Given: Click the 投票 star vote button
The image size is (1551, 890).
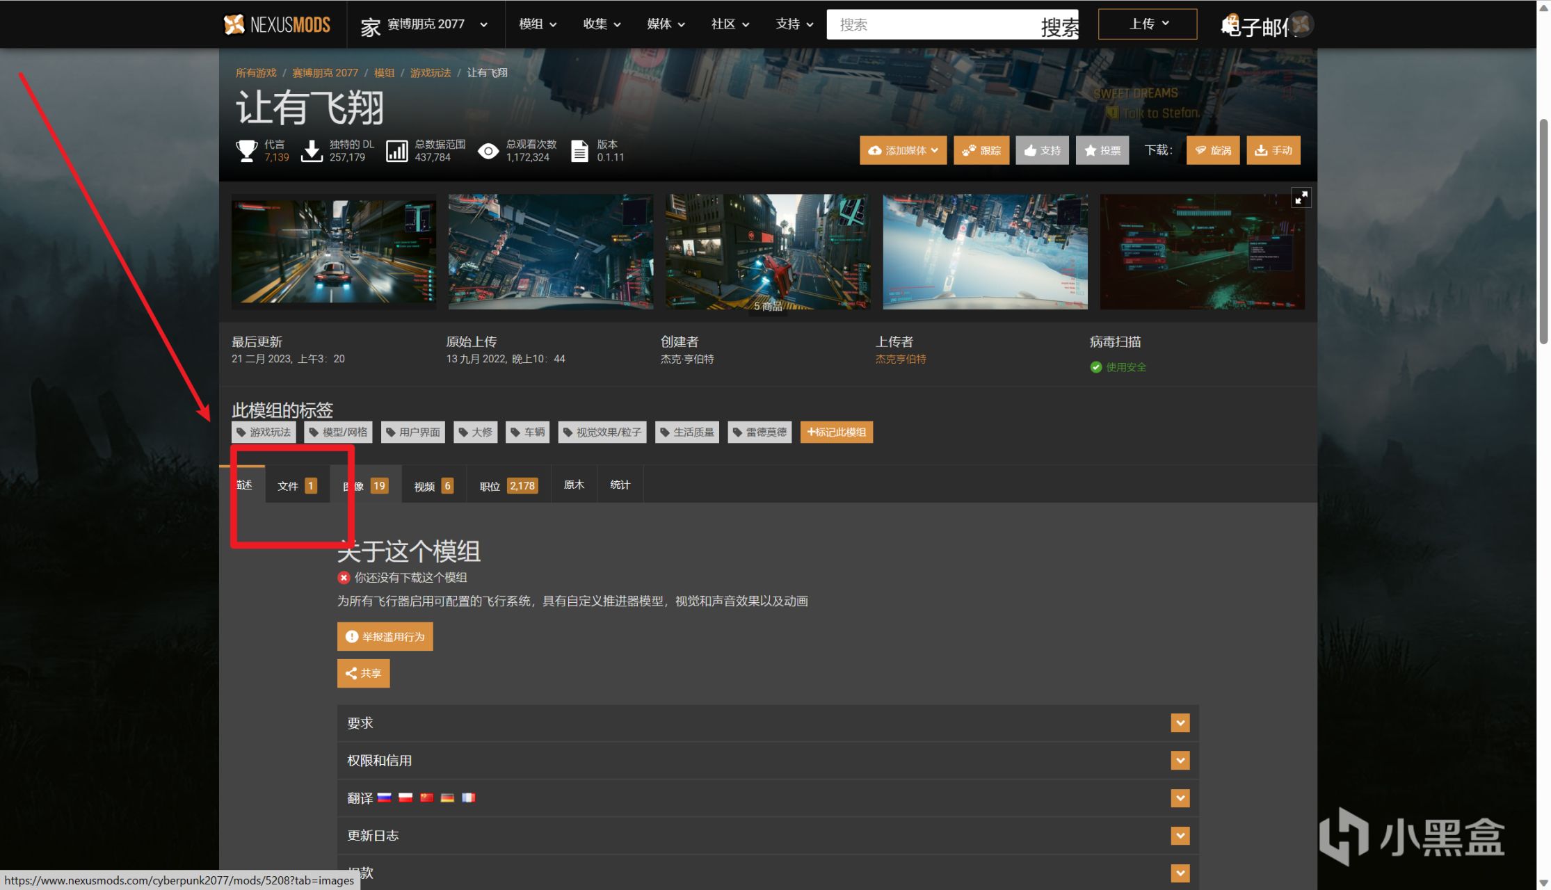Looking at the screenshot, I should click(x=1102, y=150).
